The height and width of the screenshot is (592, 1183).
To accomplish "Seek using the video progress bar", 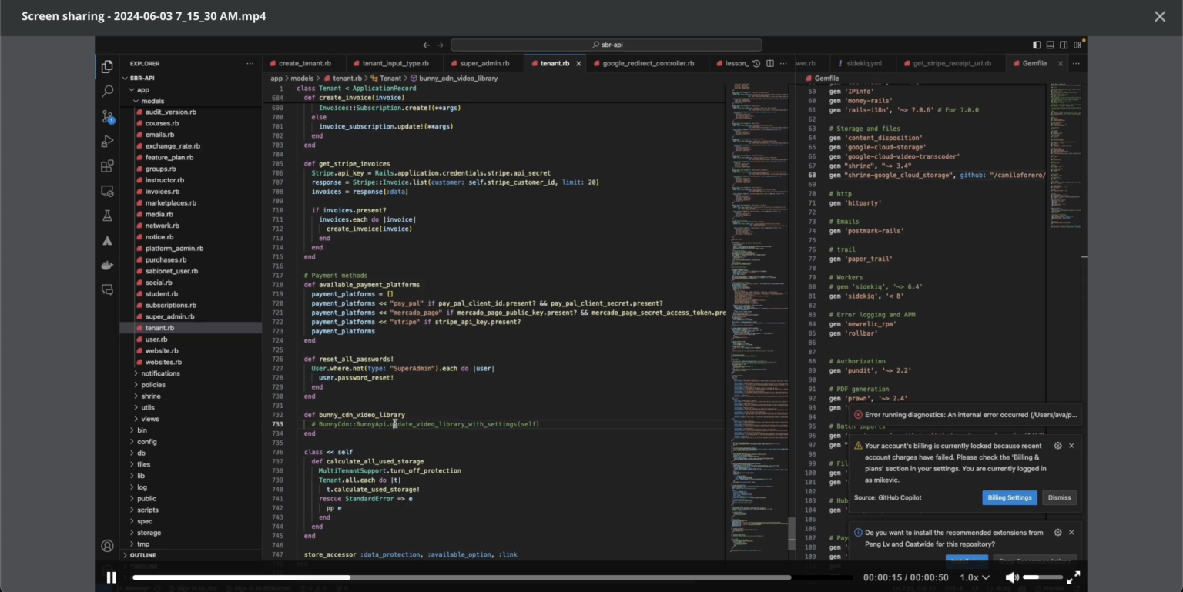I will [493, 577].
